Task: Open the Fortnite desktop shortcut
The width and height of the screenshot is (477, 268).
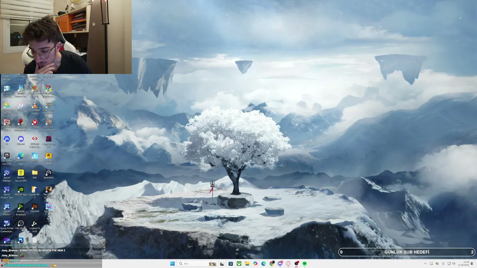Action: click(35, 157)
